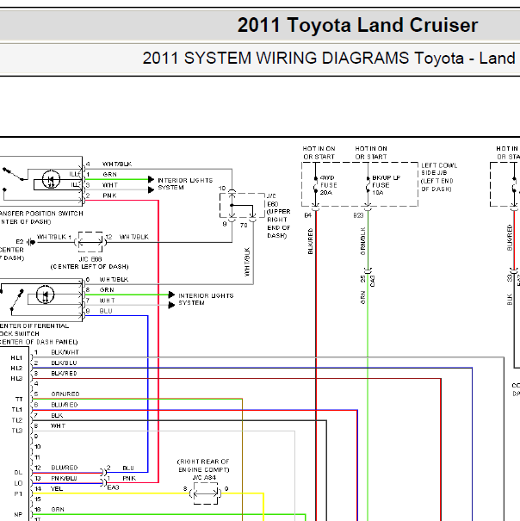Click the "HL1" terminal name
The height and width of the screenshot is (521, 520).
tap(16, 358)
